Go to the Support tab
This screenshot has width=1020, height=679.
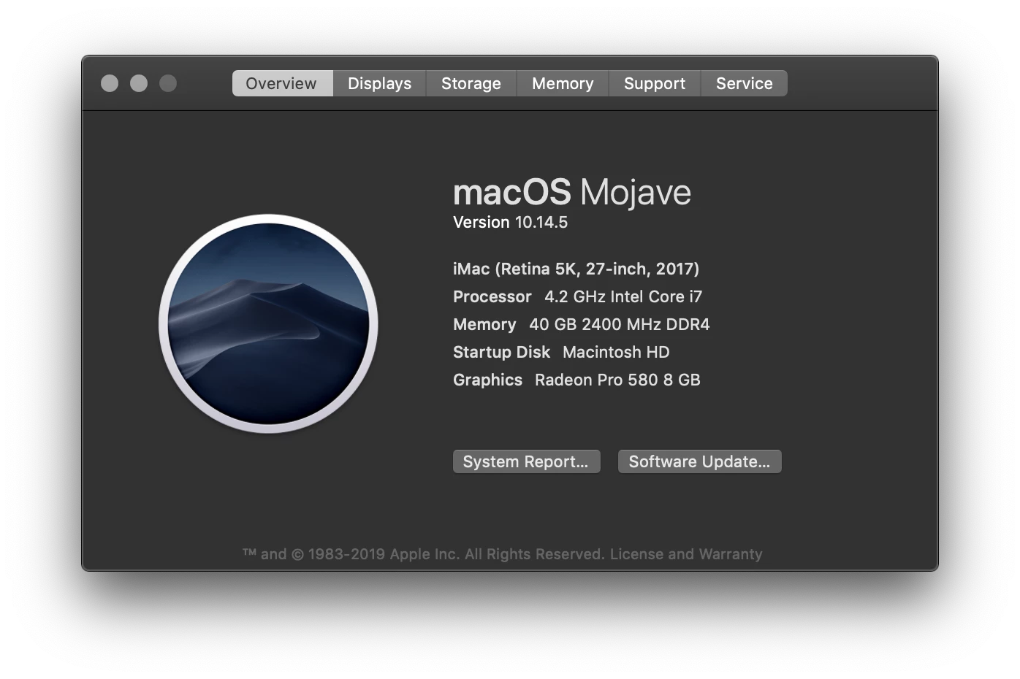[655, 83]
